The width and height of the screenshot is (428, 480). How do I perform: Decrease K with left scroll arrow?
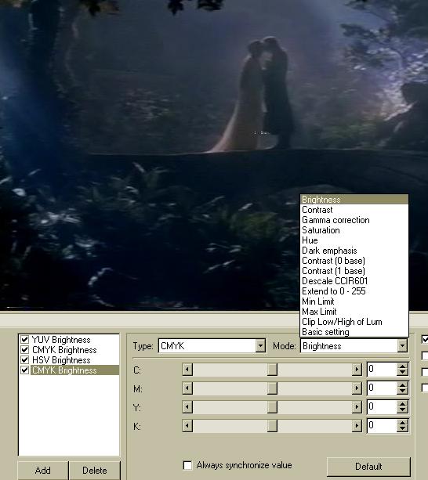(x=187, y=426)
